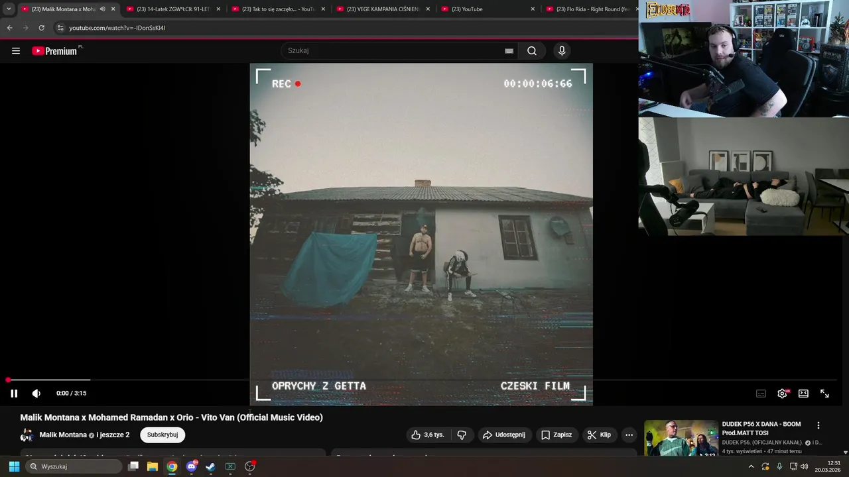849x477 pixels.
Task: Create a clip with Klip button
Action: [x=599, y=435]
